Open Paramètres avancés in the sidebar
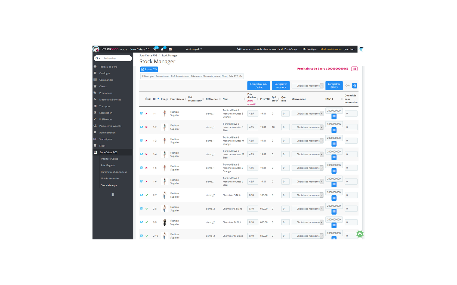 click(x=110, y=126)
